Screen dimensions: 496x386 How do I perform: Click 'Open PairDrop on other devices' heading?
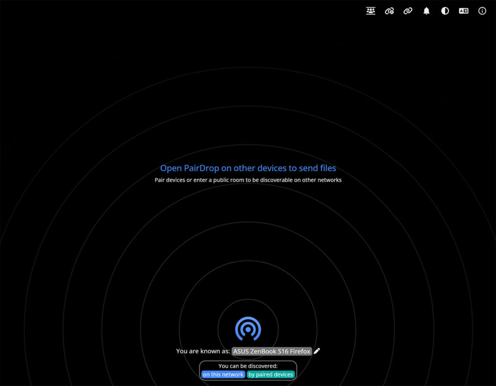click(x=248, y=168)
